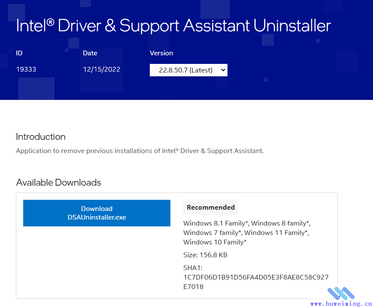
Task: Click the introduction description about removing installations
Action: pos(139,151)
